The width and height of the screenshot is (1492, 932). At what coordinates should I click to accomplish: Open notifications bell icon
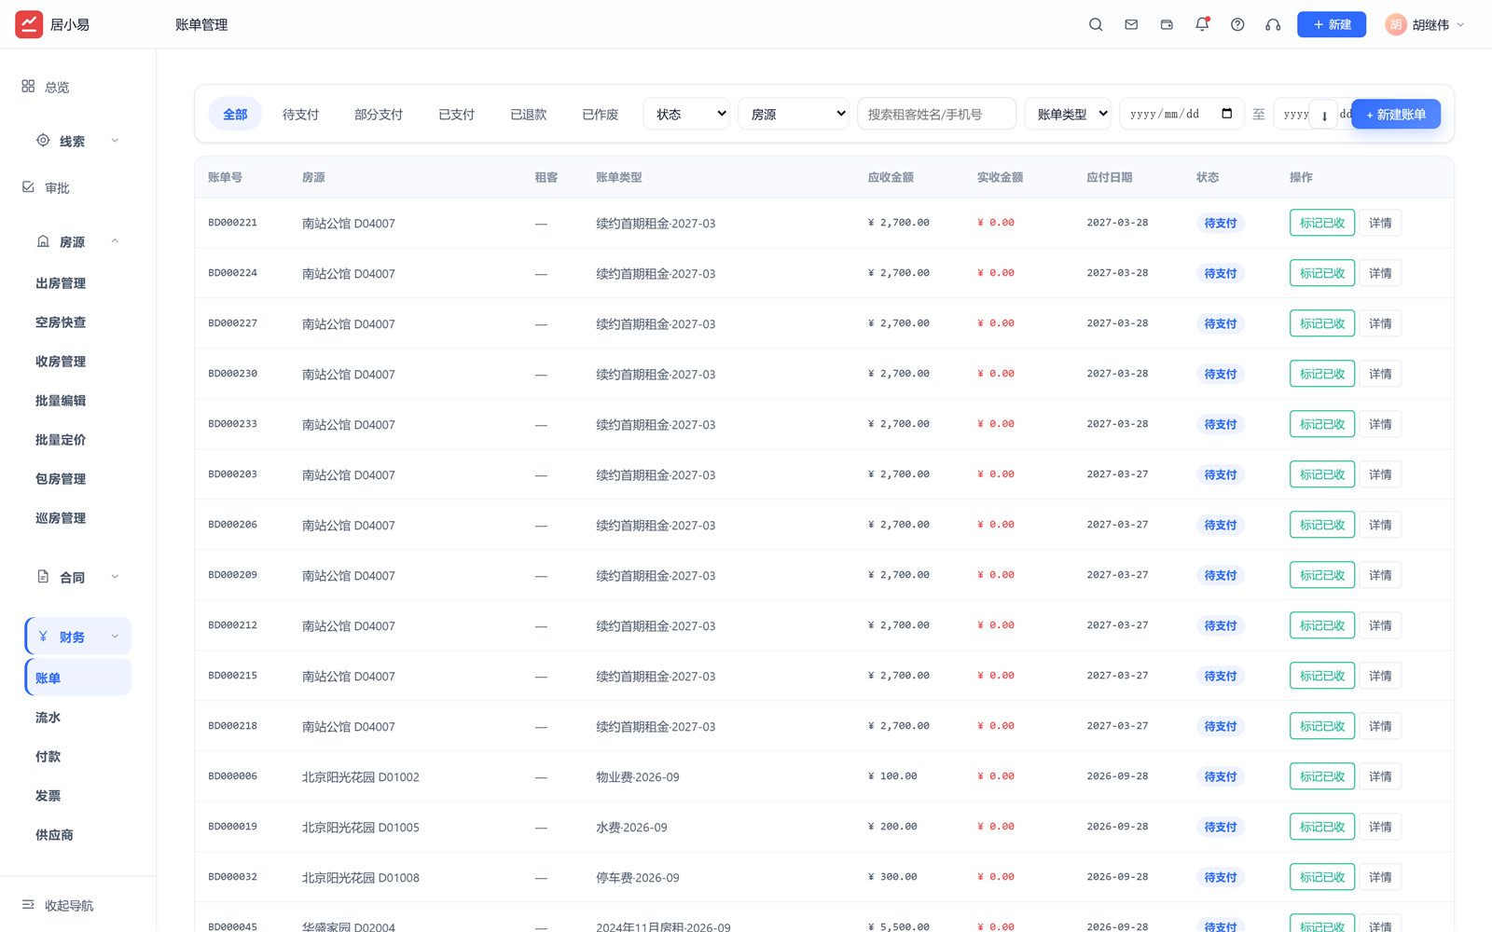click(x=1202, y=24)
